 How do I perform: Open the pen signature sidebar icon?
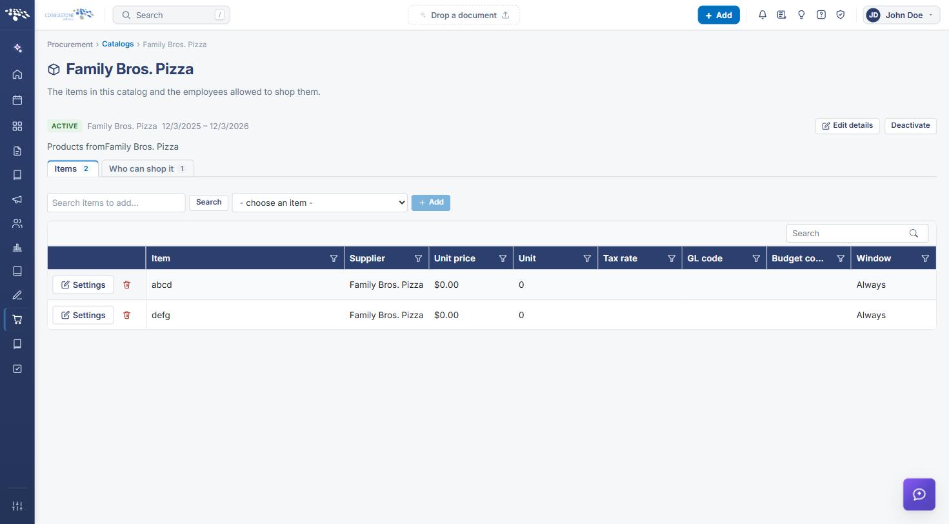pyautogui.click(x=17, y=296)
